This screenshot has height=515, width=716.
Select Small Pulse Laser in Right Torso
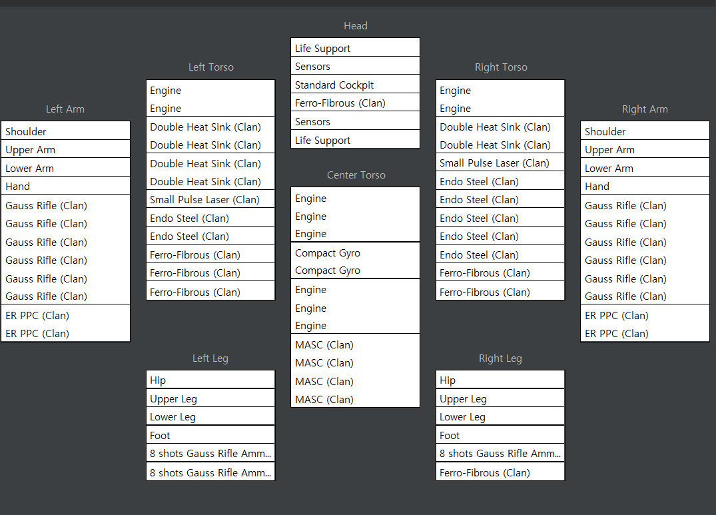500,163
